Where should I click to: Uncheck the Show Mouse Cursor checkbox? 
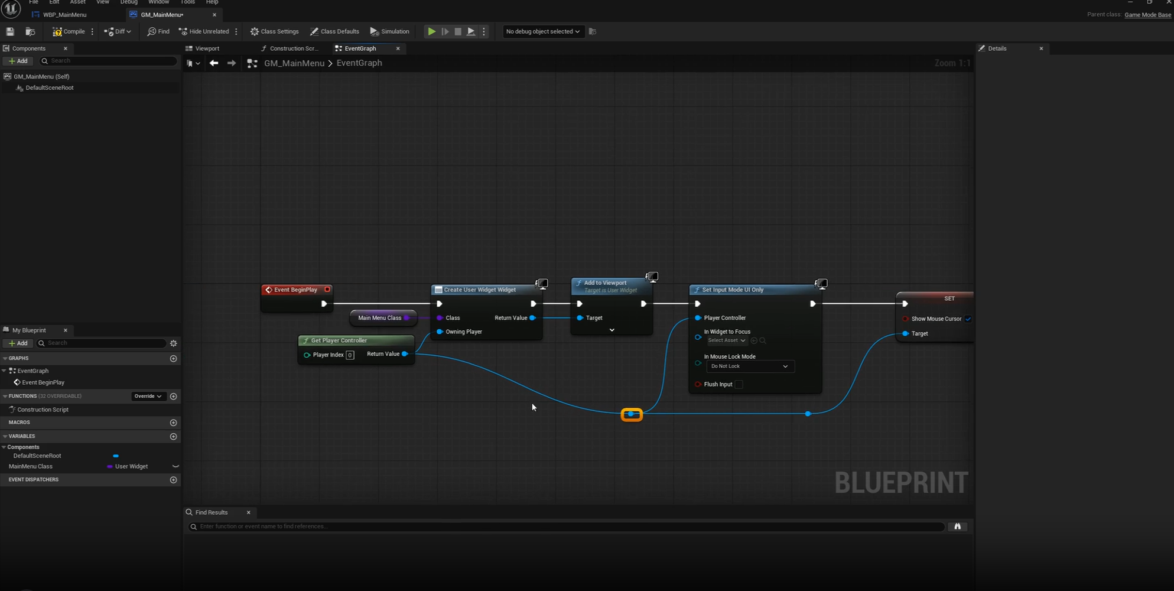[968, 319]
